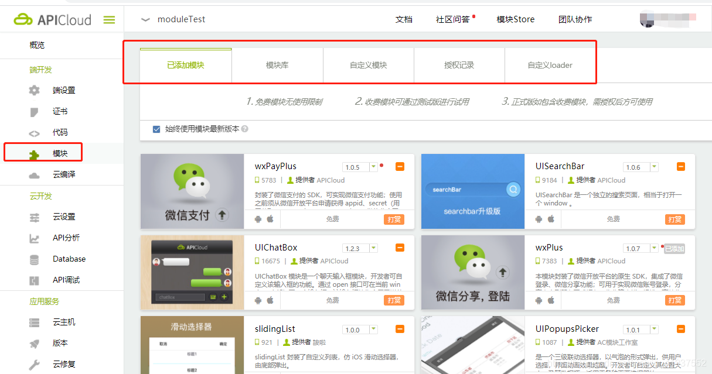Click Android icon on wxPayPlus card
Screen dimensions: 712x374
pyautogui.click(x=258, y=219)
